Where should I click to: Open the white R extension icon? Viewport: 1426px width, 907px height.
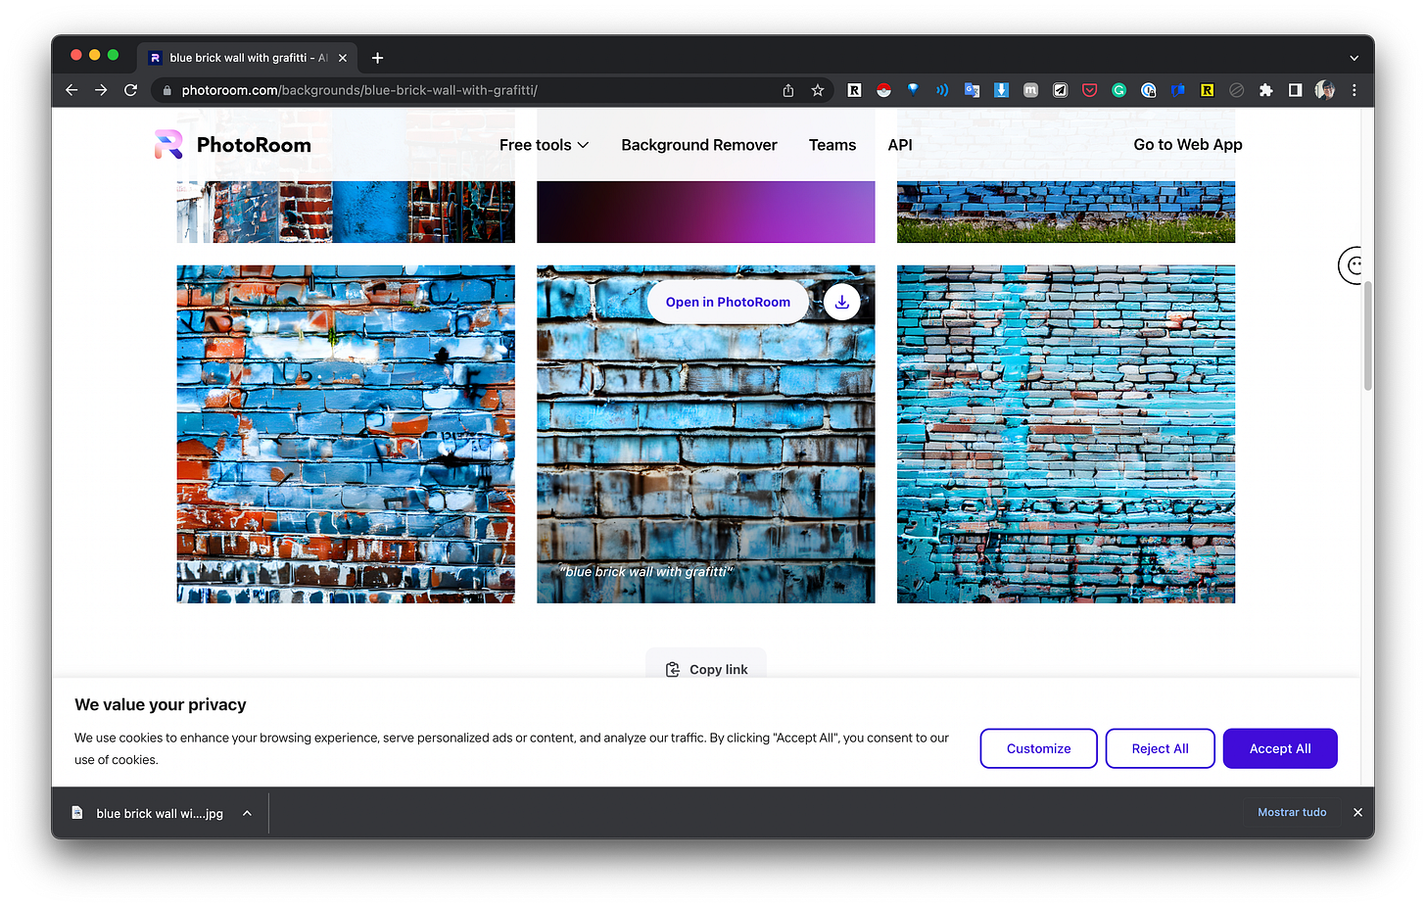pos(854,90)
